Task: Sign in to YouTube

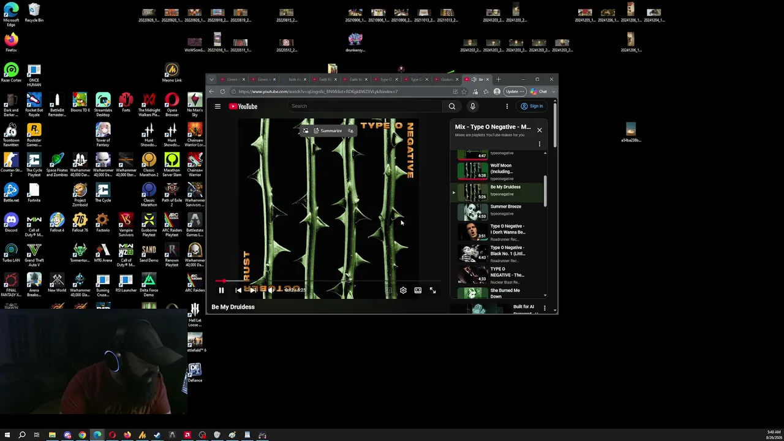Action: coord(532,107)
